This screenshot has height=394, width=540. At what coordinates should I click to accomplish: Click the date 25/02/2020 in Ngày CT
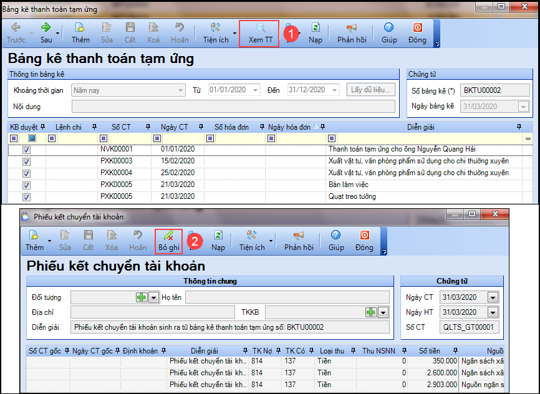point(178,173)
